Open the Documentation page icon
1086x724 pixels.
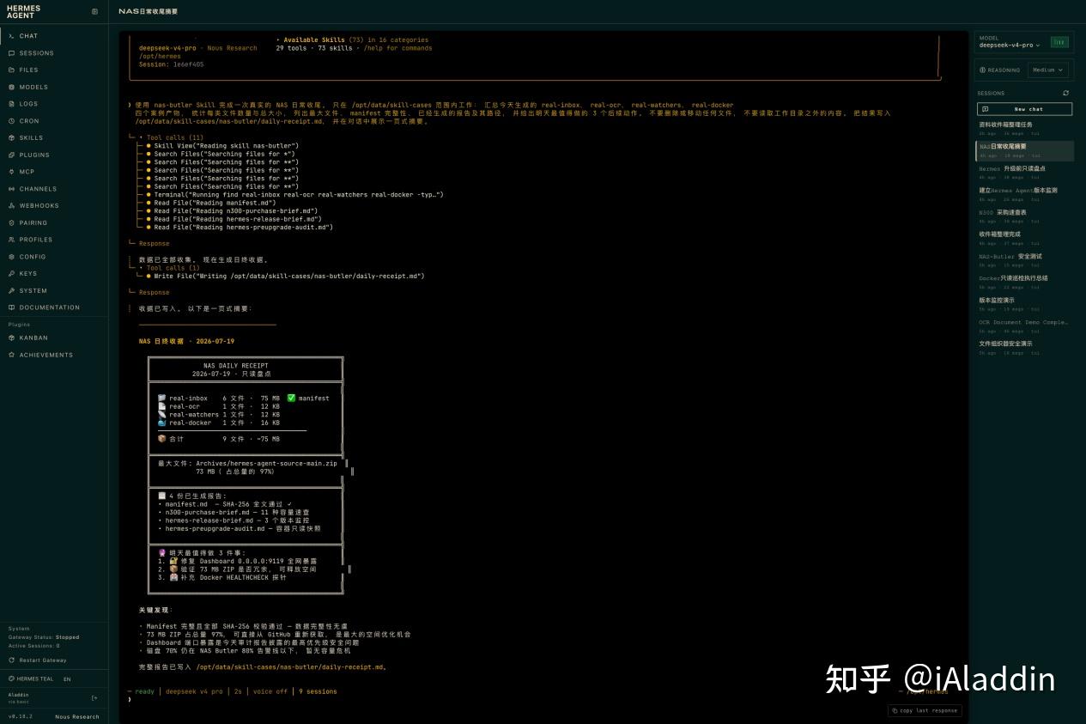pyautogui.click(x=11, y=307)
